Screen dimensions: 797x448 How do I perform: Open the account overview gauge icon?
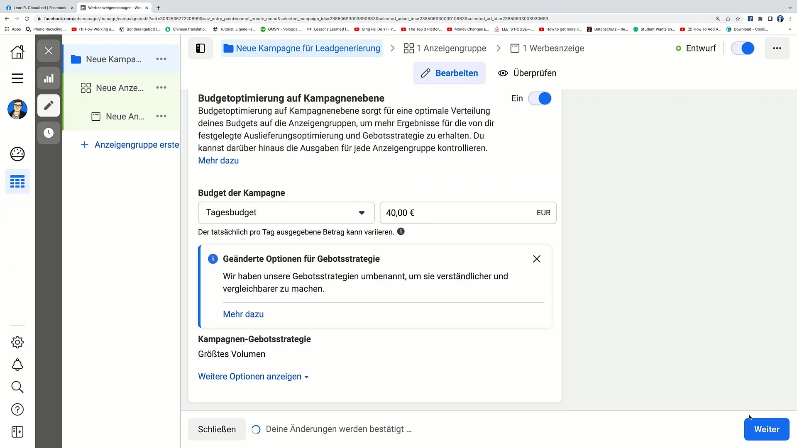(17, 154)
